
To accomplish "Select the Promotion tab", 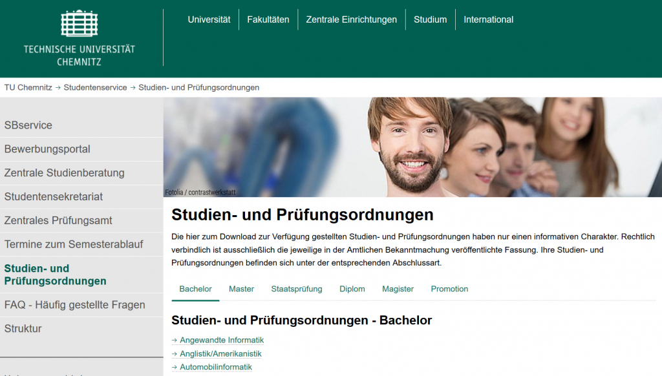I will [x=450, y=289].
